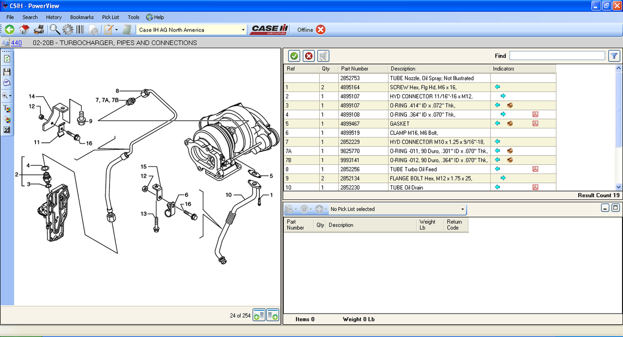623x337 pixels.
Task: Sort by the Description column header in parts list
Action: click(439, 69)
